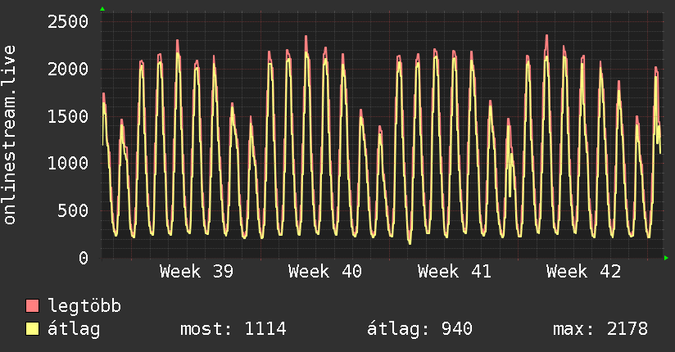Click the 0 y-axis value

click(84, 258)
